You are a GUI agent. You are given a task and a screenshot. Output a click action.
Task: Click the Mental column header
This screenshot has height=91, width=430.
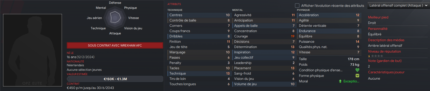point(238,10)
